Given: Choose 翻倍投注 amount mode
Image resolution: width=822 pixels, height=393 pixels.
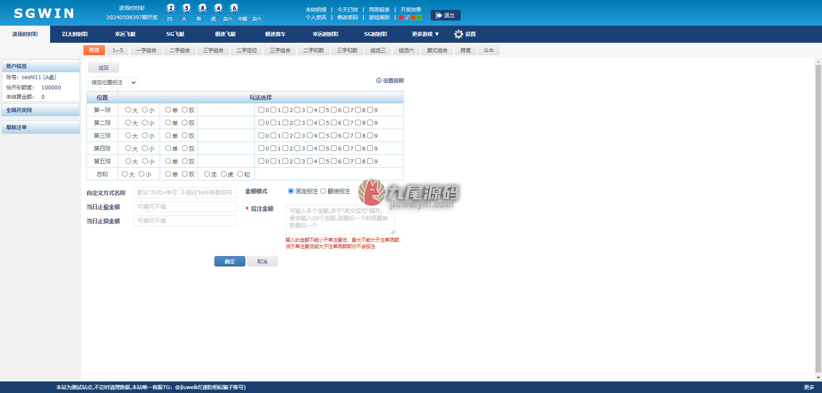Looking at the screenshot, I should pyautogui.click(x=323, y=191).
